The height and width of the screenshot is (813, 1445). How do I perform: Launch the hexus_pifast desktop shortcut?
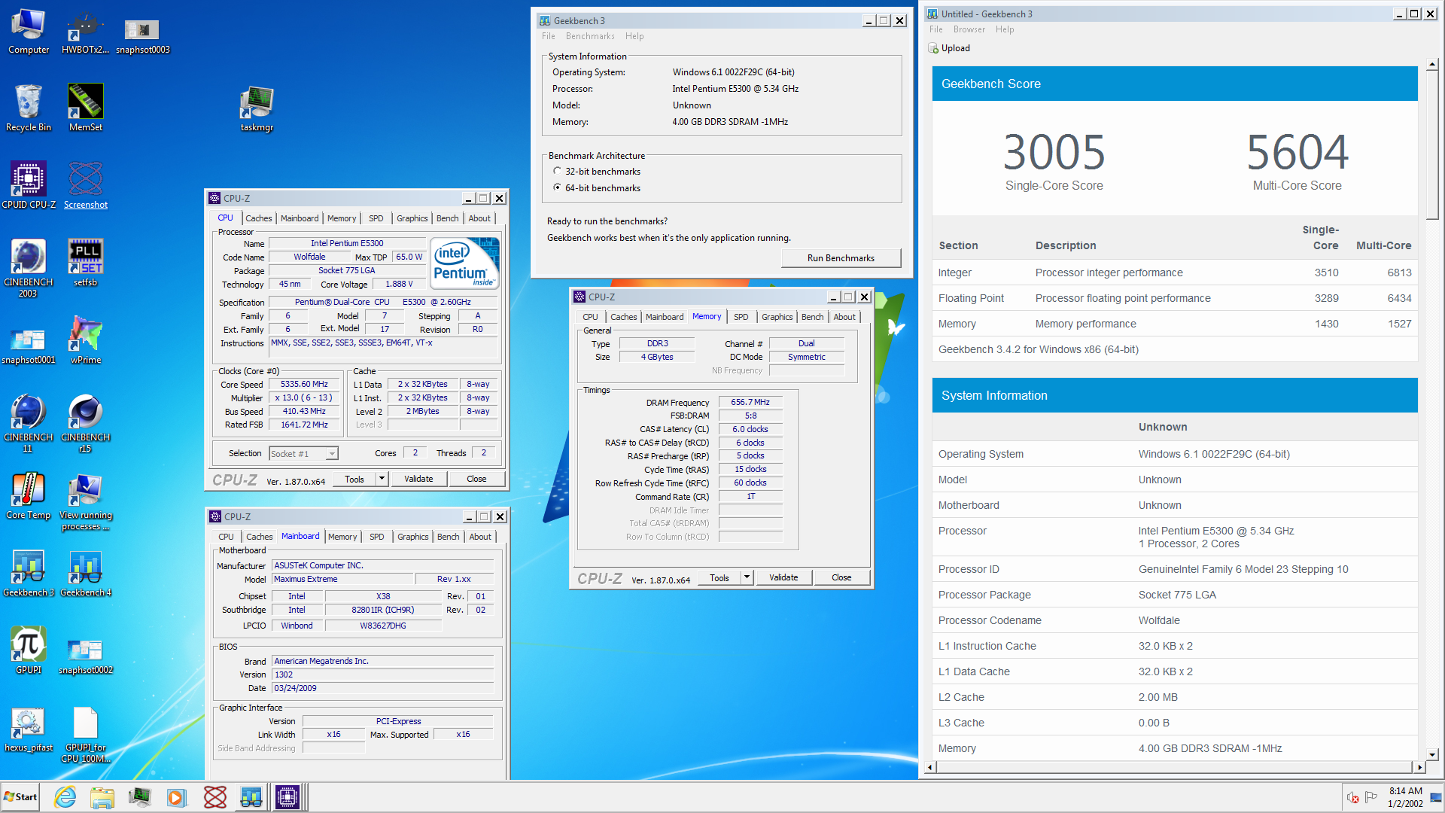tap(29, 730)
